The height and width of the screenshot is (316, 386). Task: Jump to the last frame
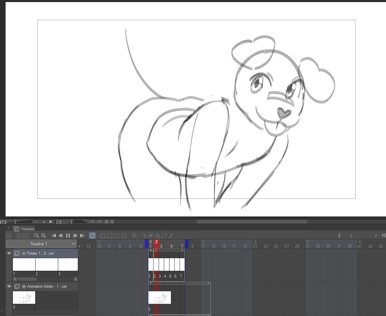(x=82, y=235)
